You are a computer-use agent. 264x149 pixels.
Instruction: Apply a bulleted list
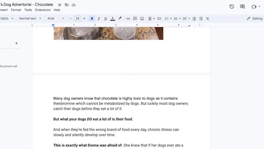(x=175, y=19)
